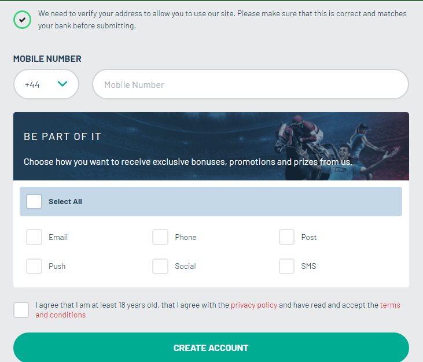
Task: Click the Email option label
Action: point(58,237)
